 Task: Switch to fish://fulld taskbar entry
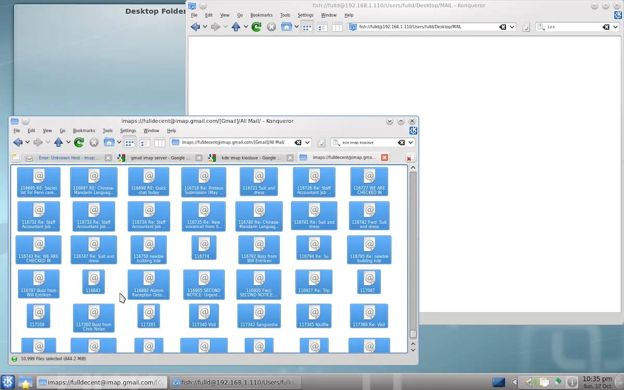pyautogui.click(x=237, y=382)
